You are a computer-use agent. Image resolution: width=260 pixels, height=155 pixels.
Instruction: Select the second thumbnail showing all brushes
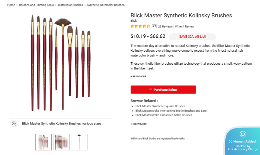click(x=61, y=142)
